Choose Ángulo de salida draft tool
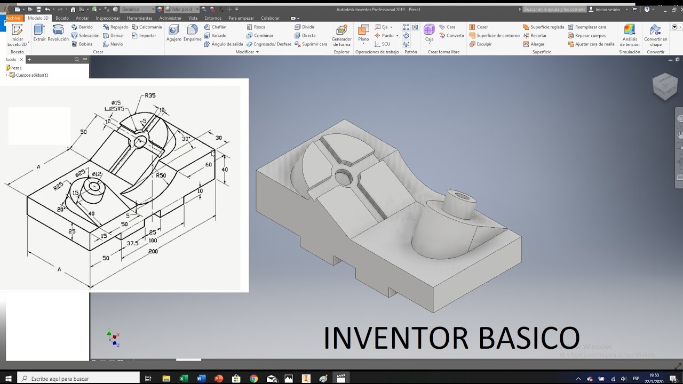This screenshot has height=384, width=683. (x=224, y=44)
